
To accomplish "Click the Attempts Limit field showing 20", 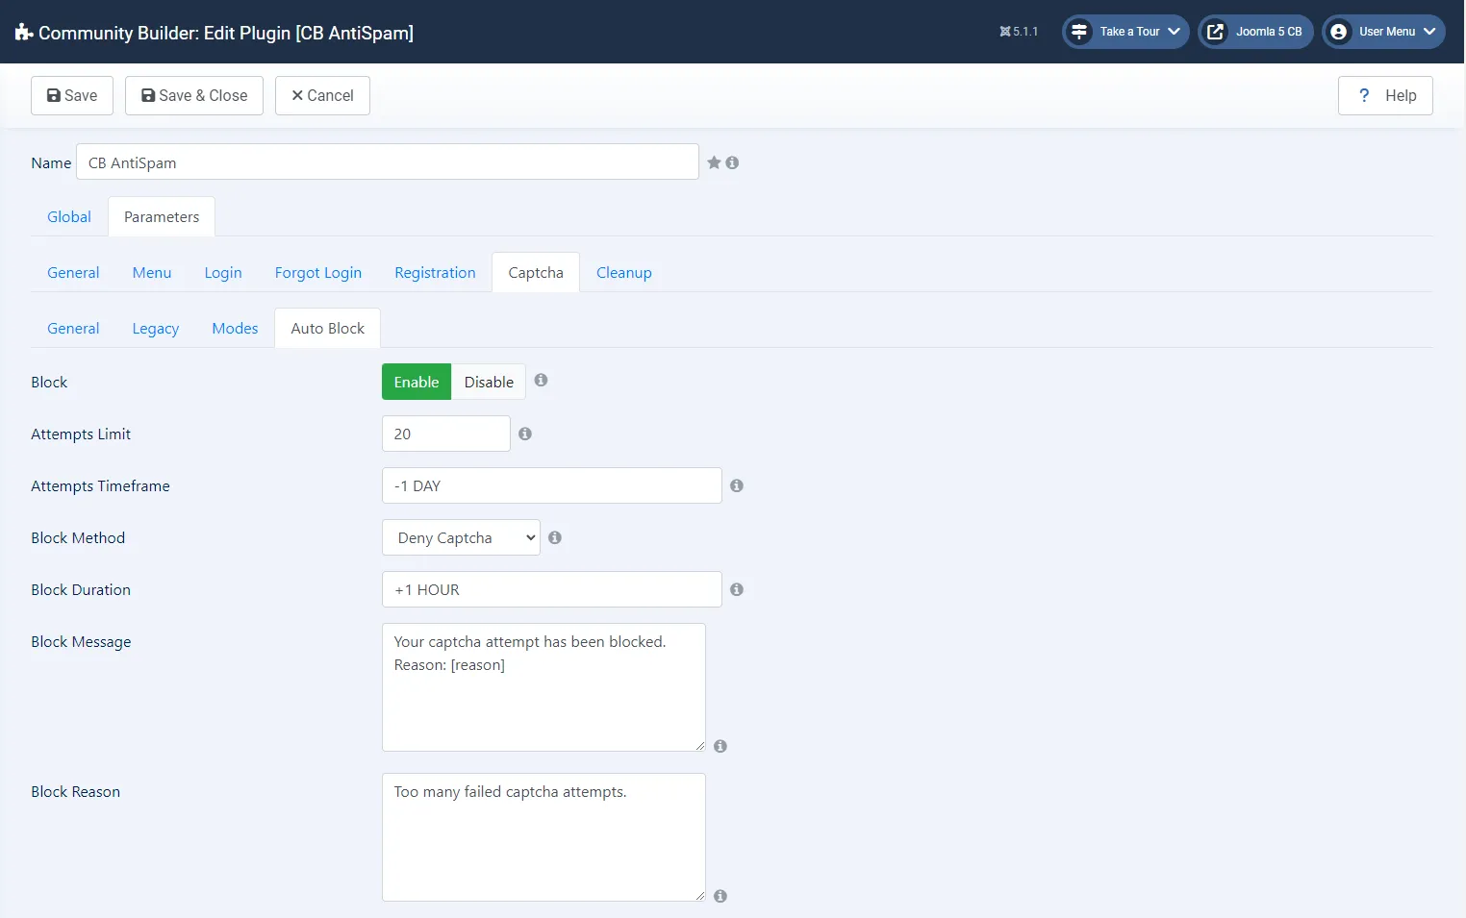I will [x=446, y=434].
